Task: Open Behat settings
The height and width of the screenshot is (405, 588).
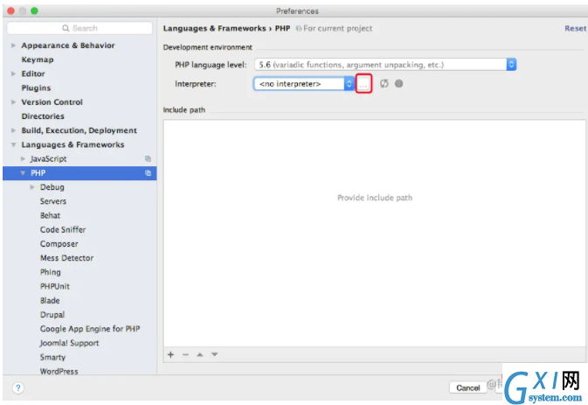Action: (x=51, y=215)
